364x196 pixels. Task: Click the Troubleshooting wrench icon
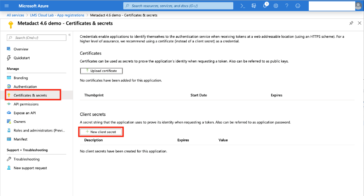(x=9, y=159)
